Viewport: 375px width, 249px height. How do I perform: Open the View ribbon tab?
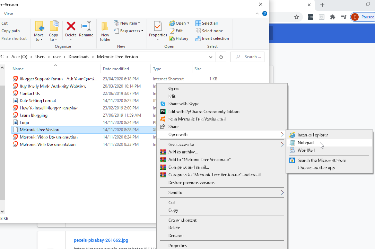[x=8, y=14]
